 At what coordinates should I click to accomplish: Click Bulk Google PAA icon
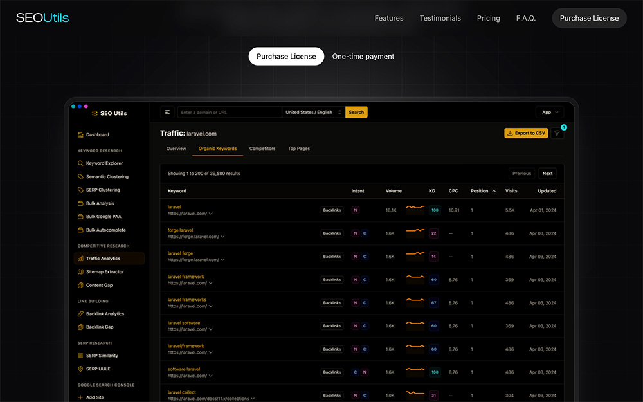pos(80,217)
